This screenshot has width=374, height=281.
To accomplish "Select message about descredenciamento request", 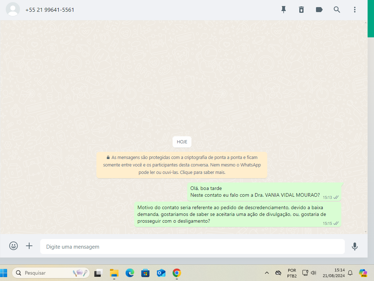I will pyautogui.click(x=238, y=214).
